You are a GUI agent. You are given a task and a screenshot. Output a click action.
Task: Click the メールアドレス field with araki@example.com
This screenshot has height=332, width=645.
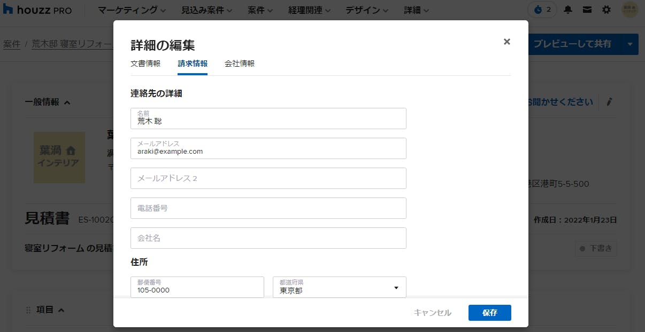[x=268, y=148]
